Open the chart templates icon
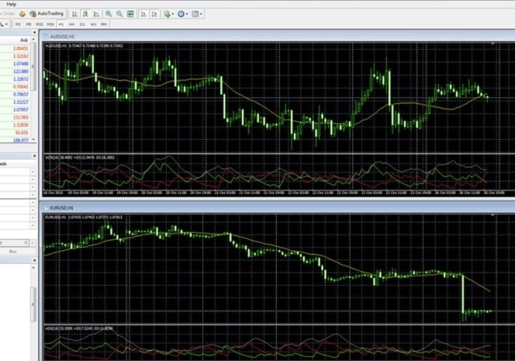Image resolution: width=515 pixels, height=361 pixels. point(195,14)
